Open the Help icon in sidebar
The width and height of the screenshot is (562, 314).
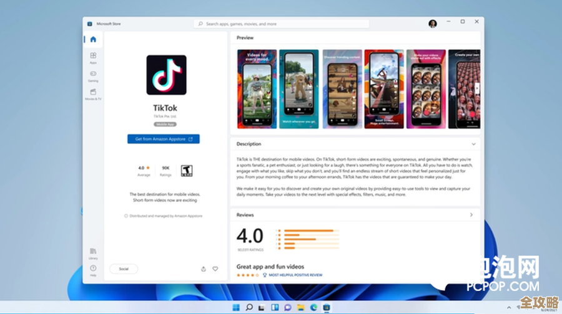tap(93, 270)
